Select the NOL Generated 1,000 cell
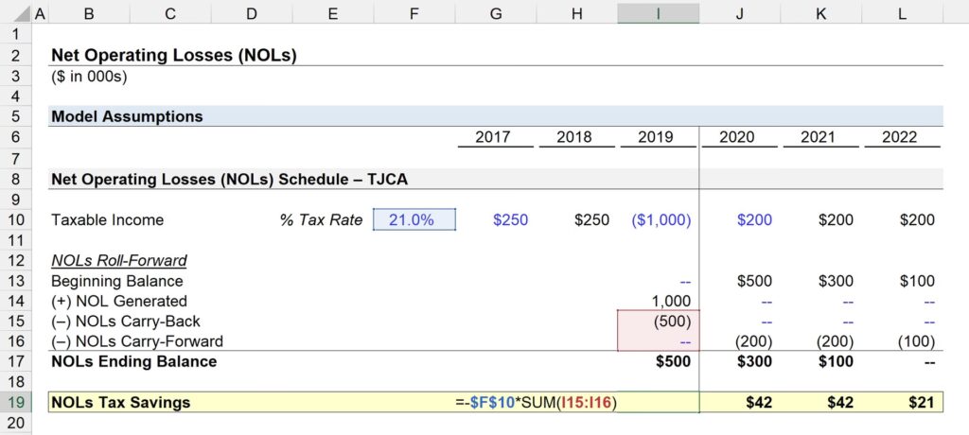This screenshot has width=969, height=435. tap(658, 301)
